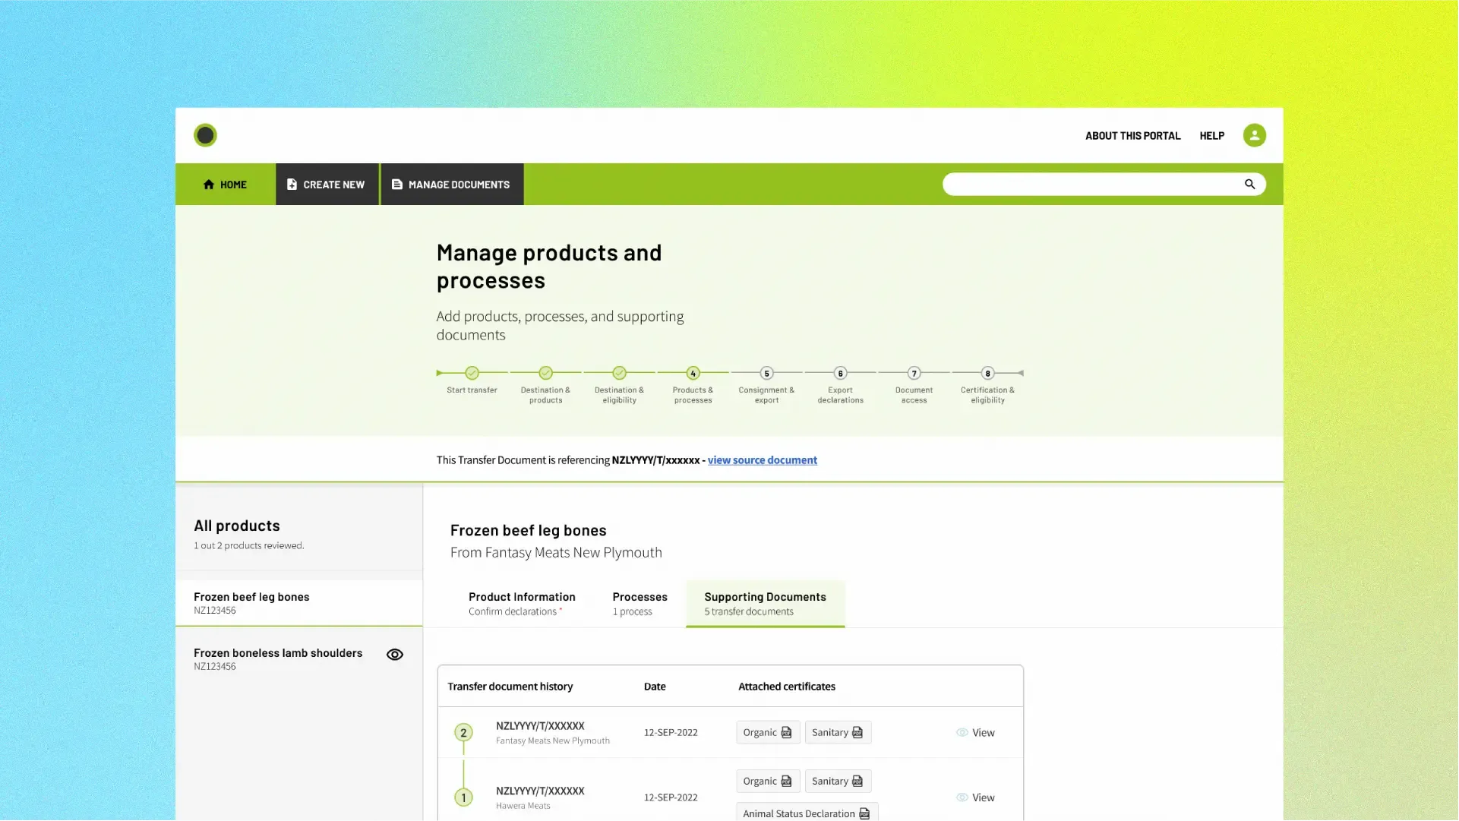The image size is (1459, 821).
Task: Open Sanitary certificate for Fantasy Meats row
Action: (x=837, y=733)
